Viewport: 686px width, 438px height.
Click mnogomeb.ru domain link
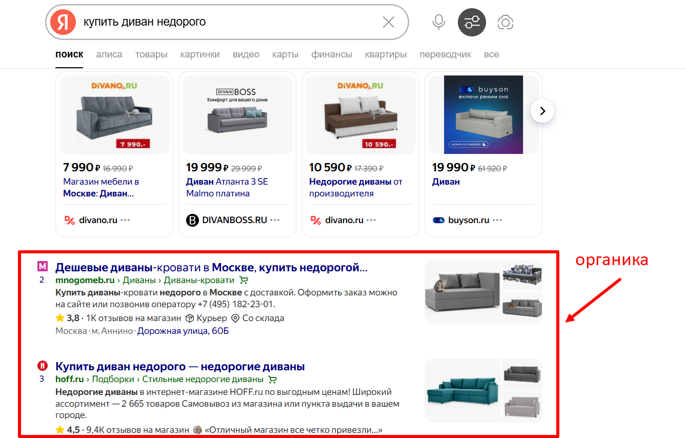pos(85,280)
